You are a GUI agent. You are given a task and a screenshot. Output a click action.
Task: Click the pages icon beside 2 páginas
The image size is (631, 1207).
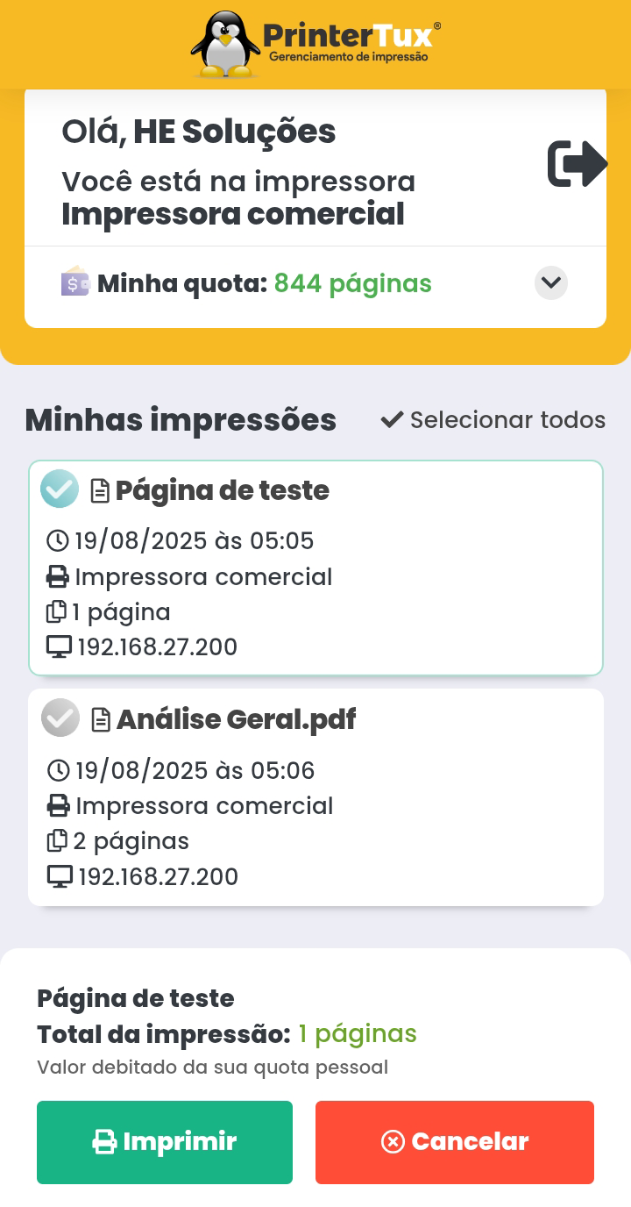pyautogui.click(x=57, y=841)
